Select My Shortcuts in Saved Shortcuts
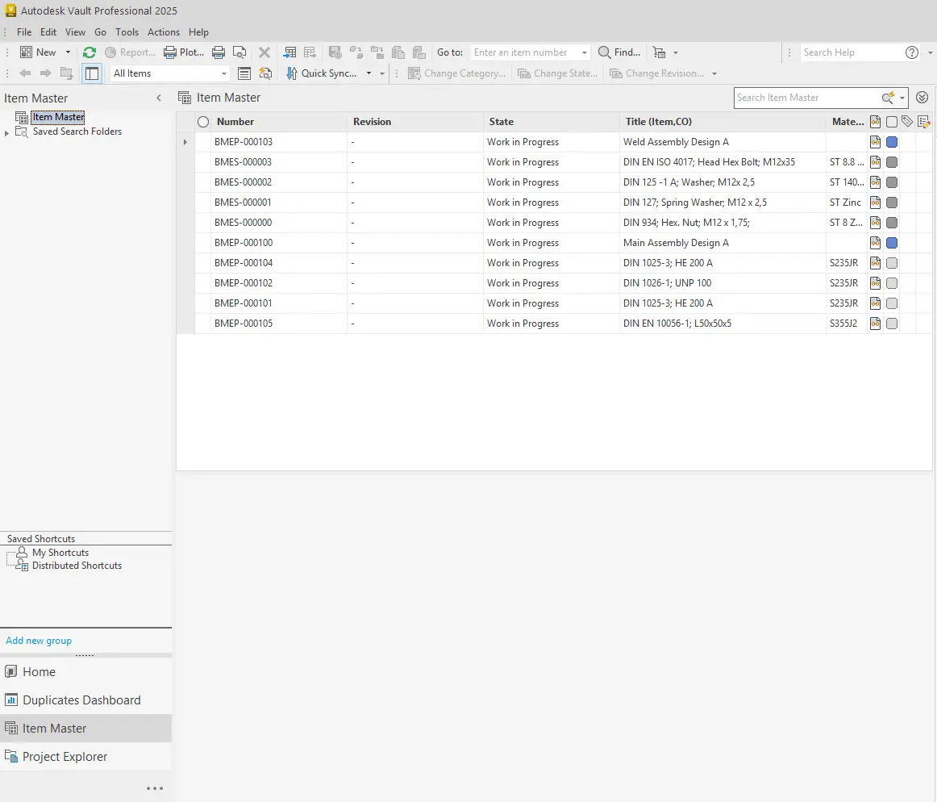 click(60, 553)
